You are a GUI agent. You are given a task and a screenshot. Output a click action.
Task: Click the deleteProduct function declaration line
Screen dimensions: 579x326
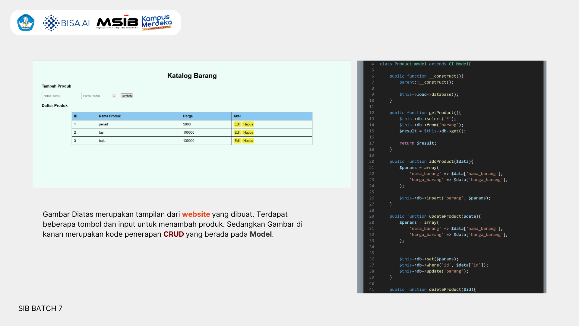click(x=433, y=289)
